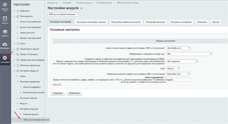The image size is (228, 124).
Task: Click the Облачные хранилища icon
Action: tap(18, 65)
